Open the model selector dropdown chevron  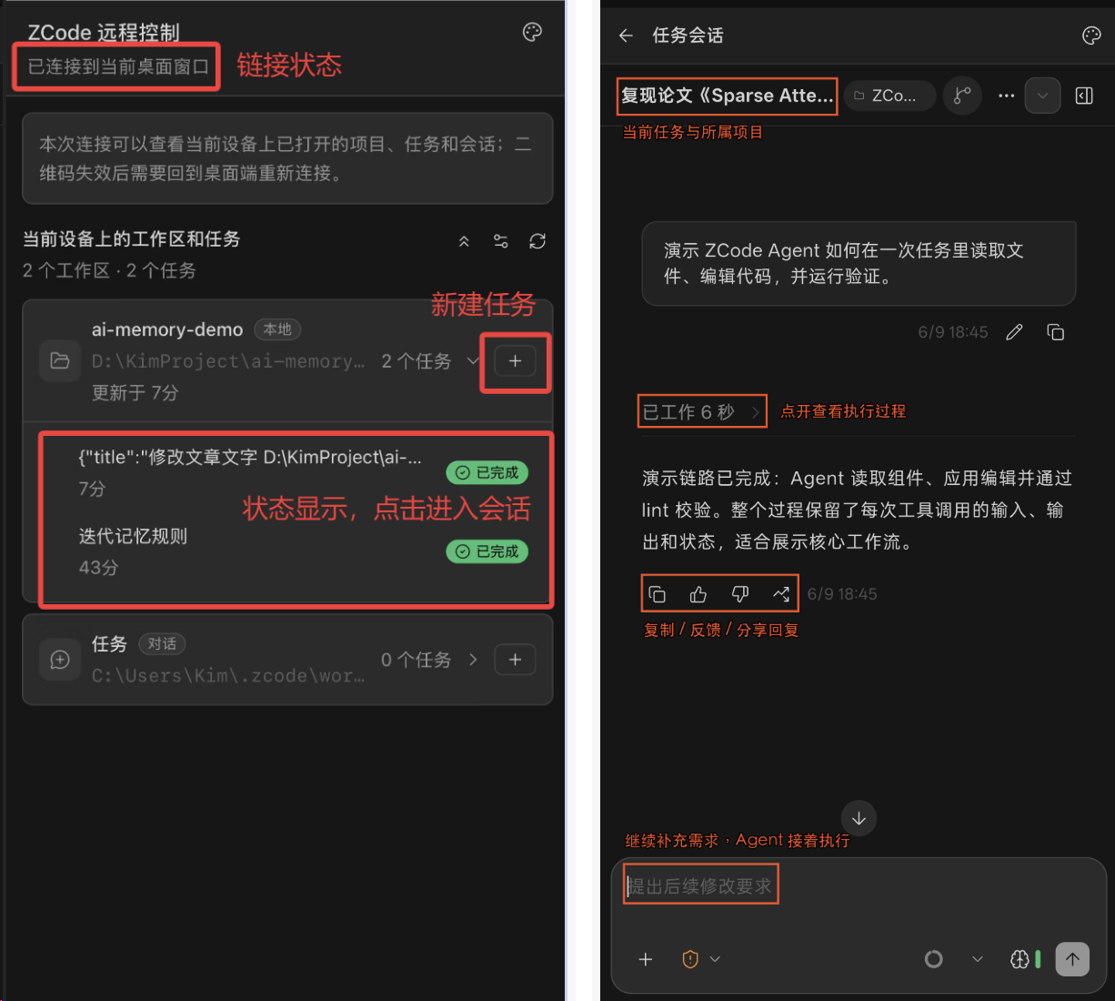tap(978, 959)
